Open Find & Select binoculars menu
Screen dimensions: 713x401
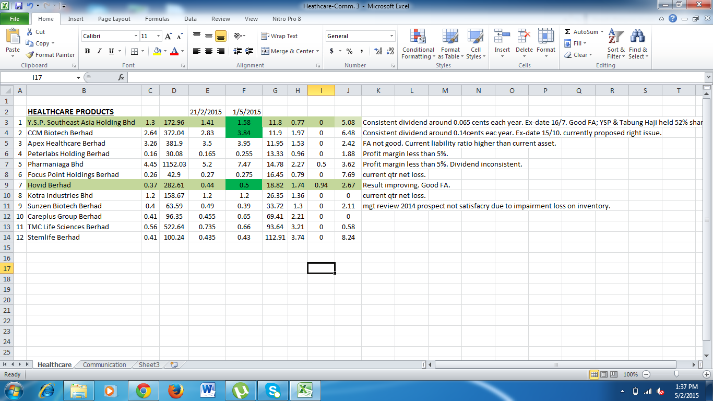click(x=638, y=44)
